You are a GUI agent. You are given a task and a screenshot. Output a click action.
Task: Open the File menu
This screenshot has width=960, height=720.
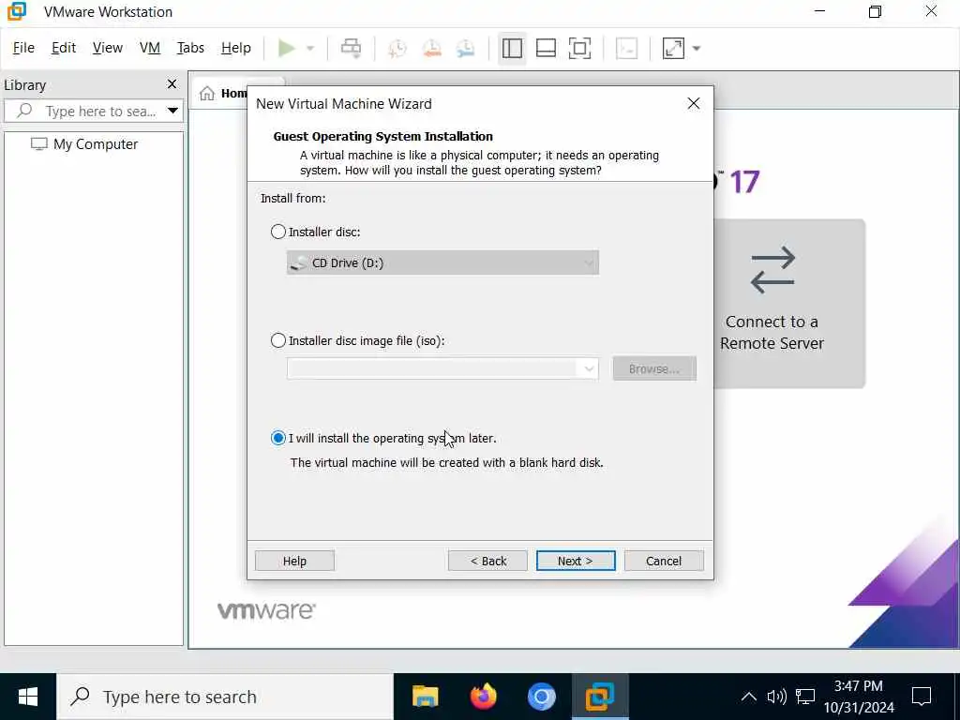(x=23, y=48)
